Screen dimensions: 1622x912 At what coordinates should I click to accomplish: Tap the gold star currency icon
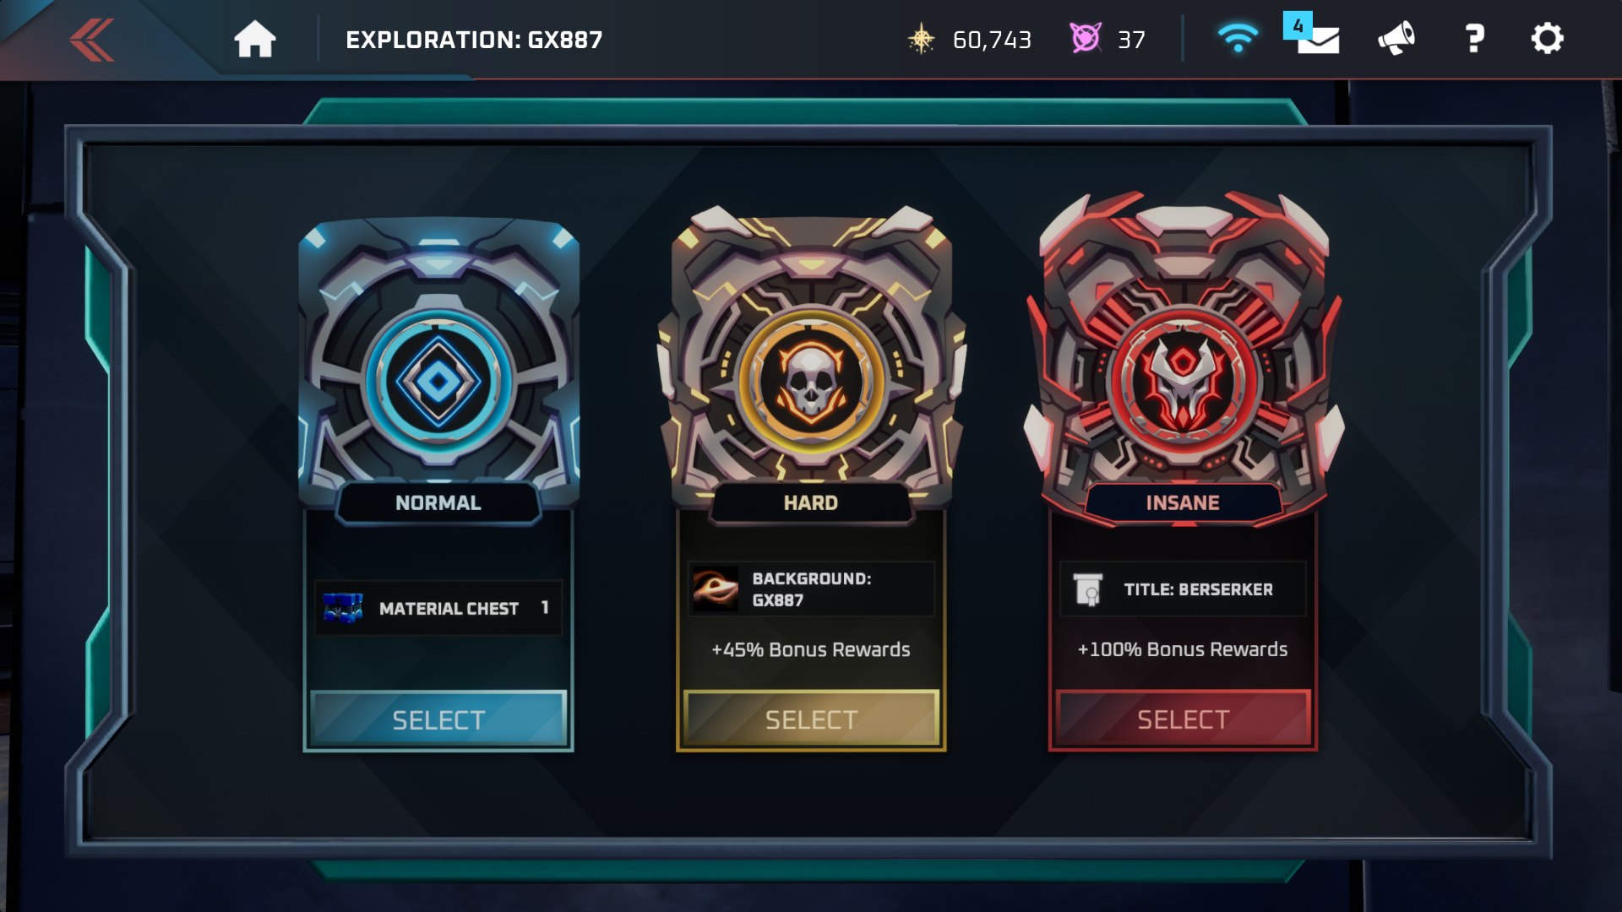click(922, 40)
